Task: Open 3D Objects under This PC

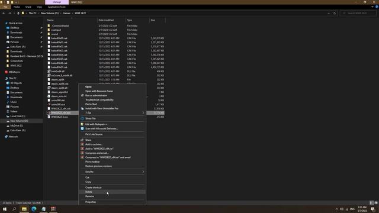Action: 16,83
